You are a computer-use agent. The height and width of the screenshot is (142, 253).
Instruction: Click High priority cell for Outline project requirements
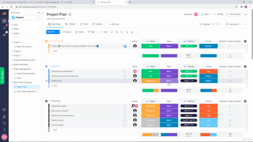208,71
